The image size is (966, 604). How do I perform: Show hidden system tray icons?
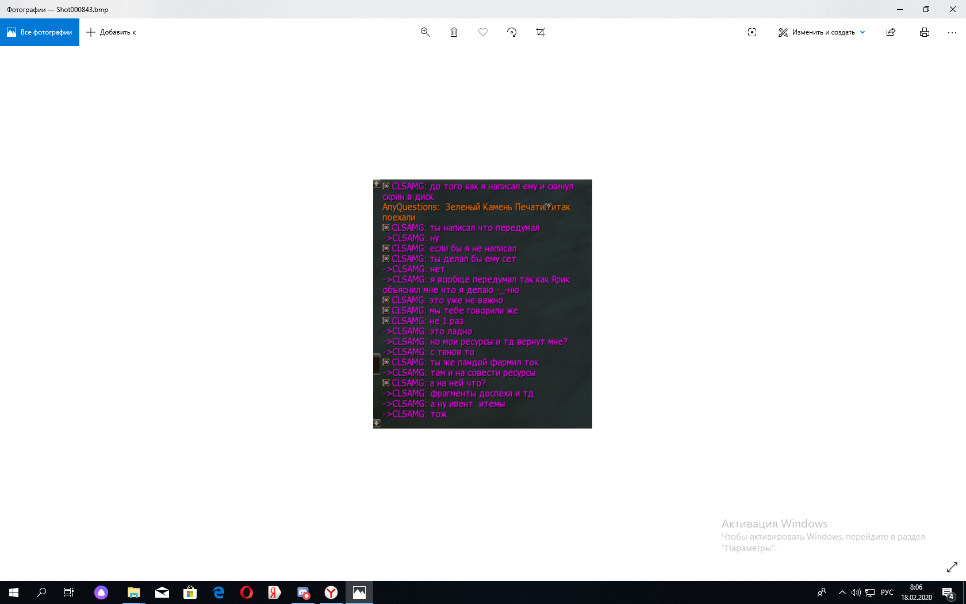(x=842, y=592)
